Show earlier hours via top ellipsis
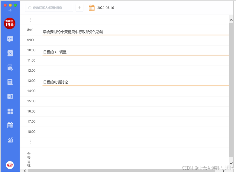Viewport: 236px width, 172px height. pos(31,20)
